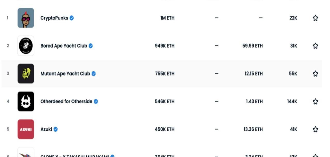This screenshot has width=330, height=157.
Task: Click CryptoPunks verified badge icon
Action: click(x=72, y=18)
